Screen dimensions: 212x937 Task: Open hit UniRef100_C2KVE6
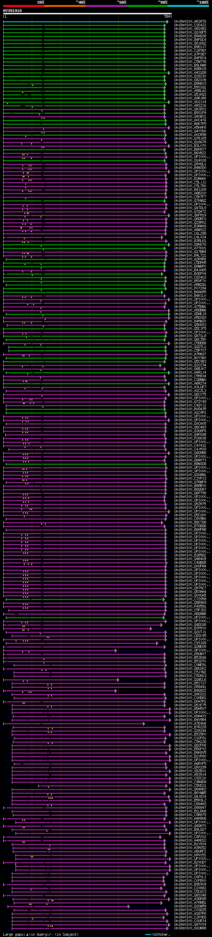point(190,917)
